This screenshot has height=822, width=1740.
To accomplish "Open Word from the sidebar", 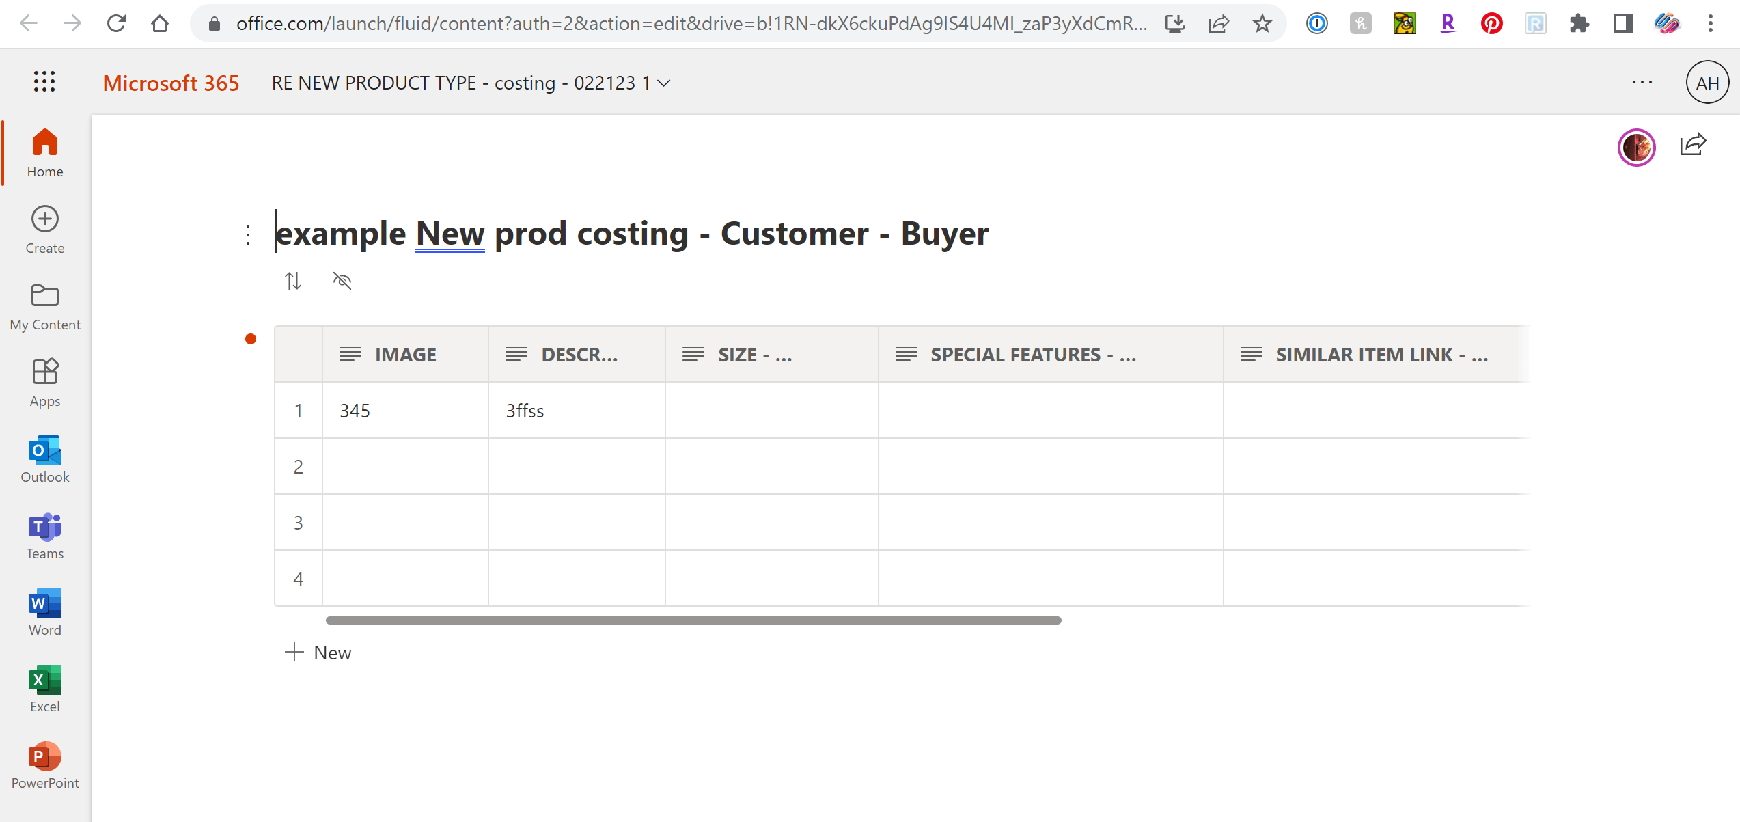I will (45, 612).
